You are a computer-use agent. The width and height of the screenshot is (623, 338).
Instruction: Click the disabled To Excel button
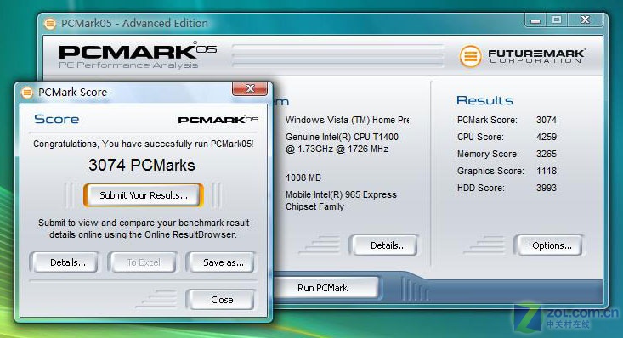[x=144, y=262]
